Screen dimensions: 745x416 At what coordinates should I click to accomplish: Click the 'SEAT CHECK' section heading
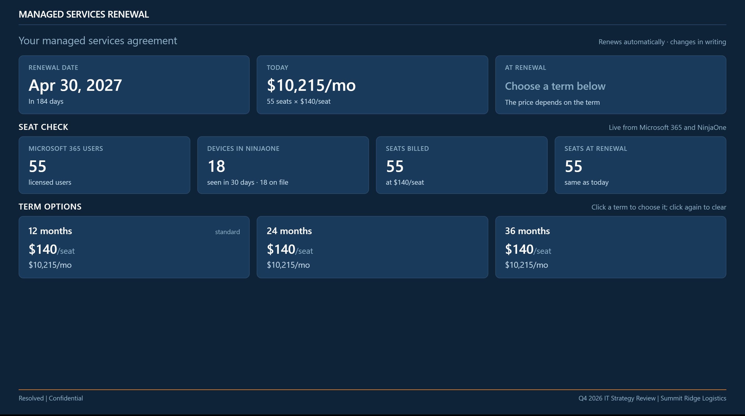click(x=43, y=127)
